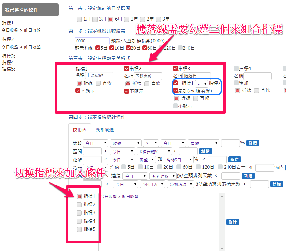Select 直條 style for 指標1
Viewport: 286px width, 251px height.
click(98, 83)
